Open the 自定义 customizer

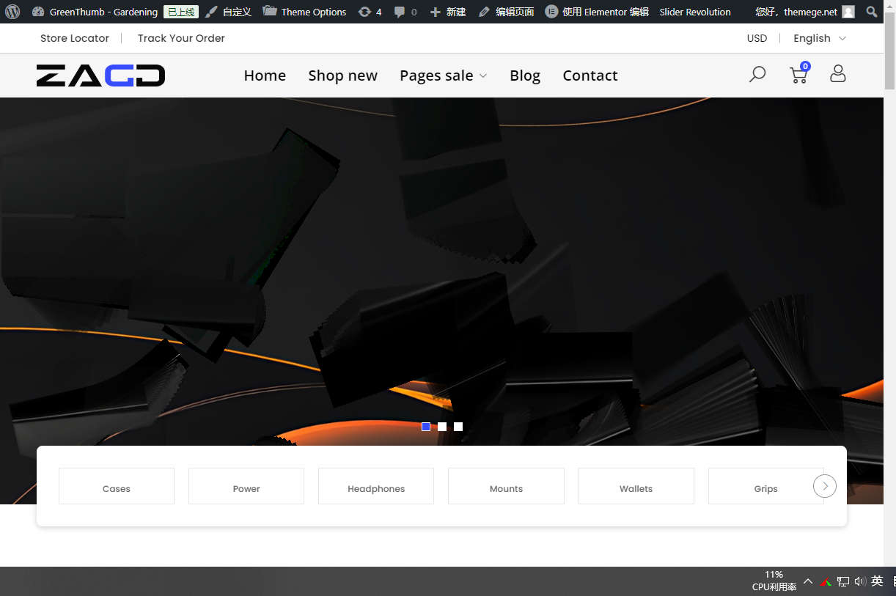pos(228,12)
